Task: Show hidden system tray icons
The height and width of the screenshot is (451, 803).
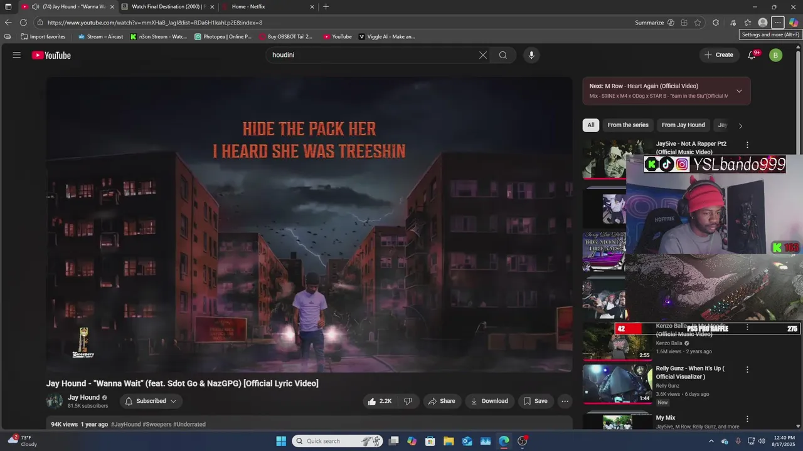Action: coord(711,441)
